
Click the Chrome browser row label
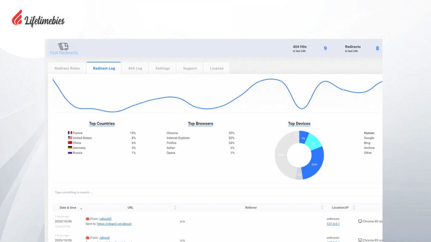pos(172,133)
